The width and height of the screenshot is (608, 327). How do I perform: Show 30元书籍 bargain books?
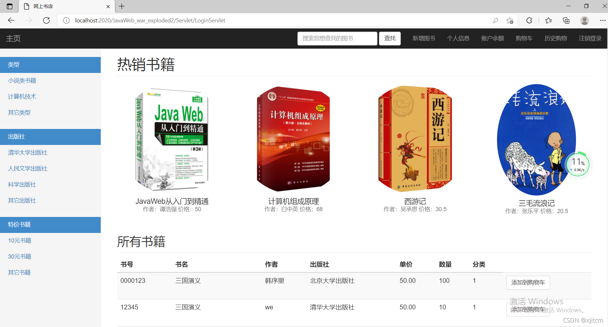click(x=20, y=257)
